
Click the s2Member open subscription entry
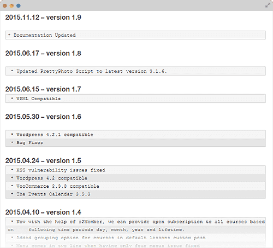pyautogui.click(x=135, y=226)
